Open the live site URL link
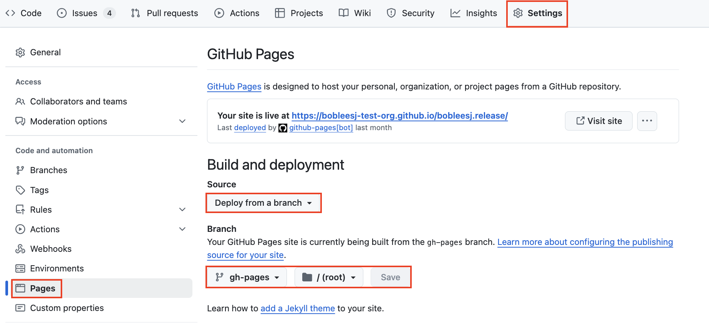709x324 pixels. point(400,116)
